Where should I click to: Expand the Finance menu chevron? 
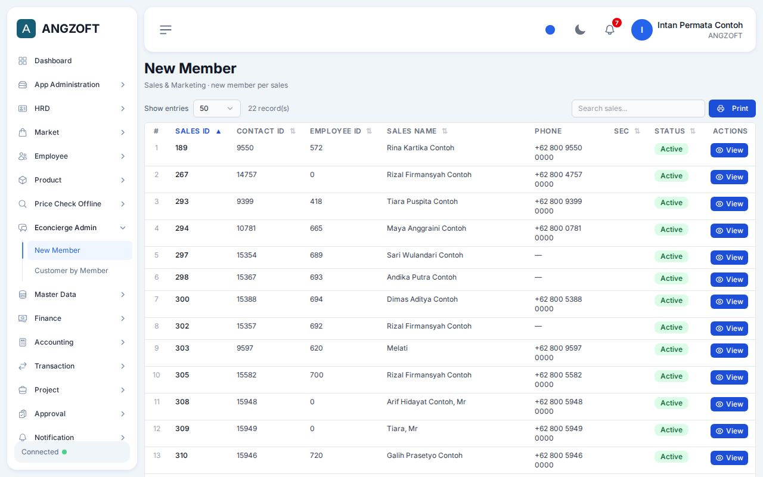123,318
